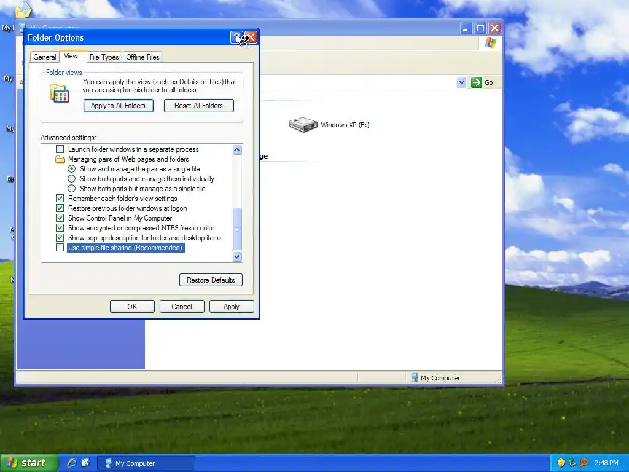
Task: Minimize the My Computer window
Action: point(466,28)
